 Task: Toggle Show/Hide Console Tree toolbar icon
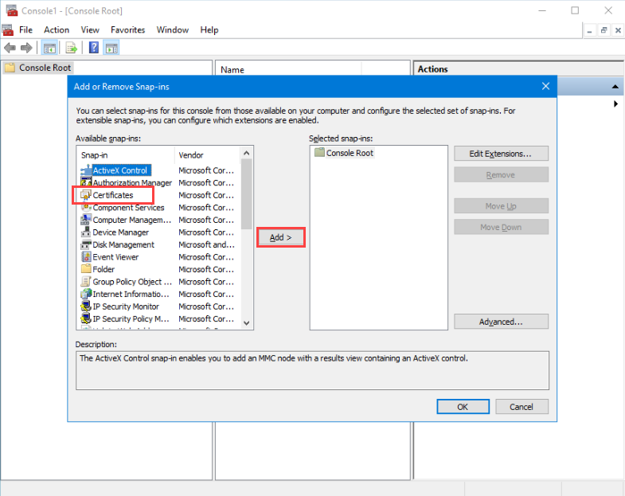pos(49,49)
